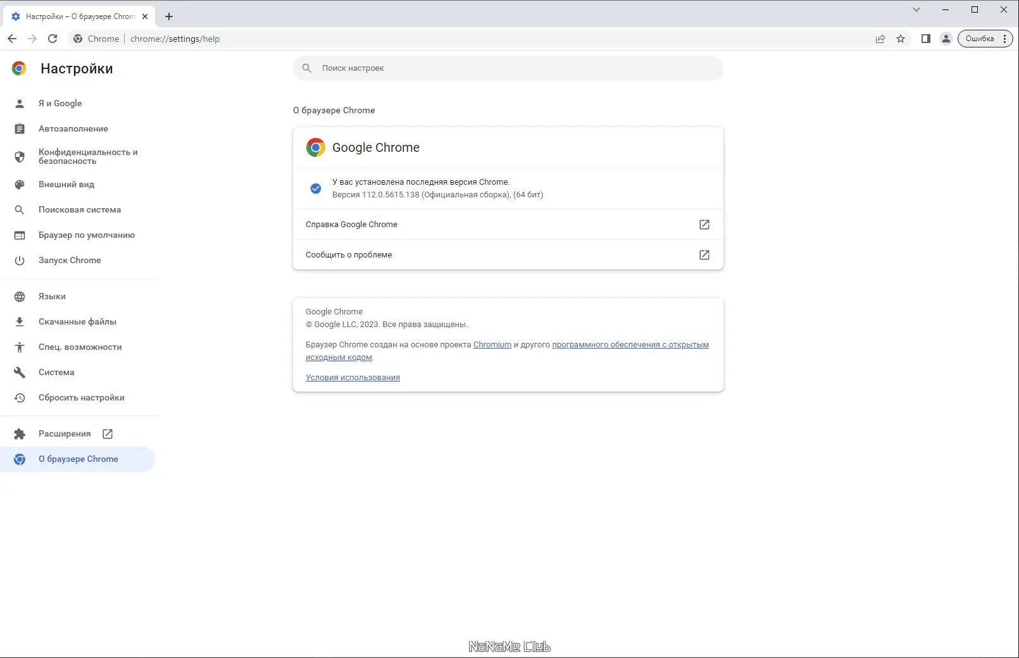Image resolution: width=1019 pixels, height=658 pixels.
Task: Click the puzzle piece icon beside Расширения
Action: tap(20, 433)
